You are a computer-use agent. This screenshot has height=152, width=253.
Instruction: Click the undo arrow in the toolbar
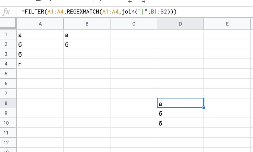click(x=130, y=2)
